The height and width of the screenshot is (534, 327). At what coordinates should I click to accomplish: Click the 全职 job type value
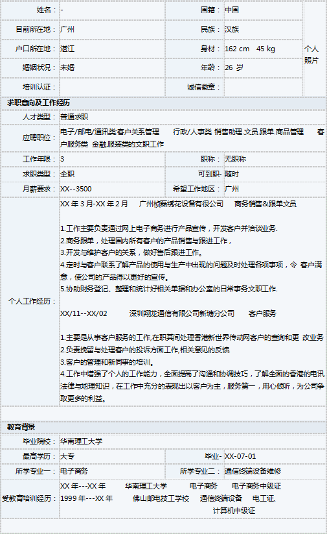click(x=67, y=174)
